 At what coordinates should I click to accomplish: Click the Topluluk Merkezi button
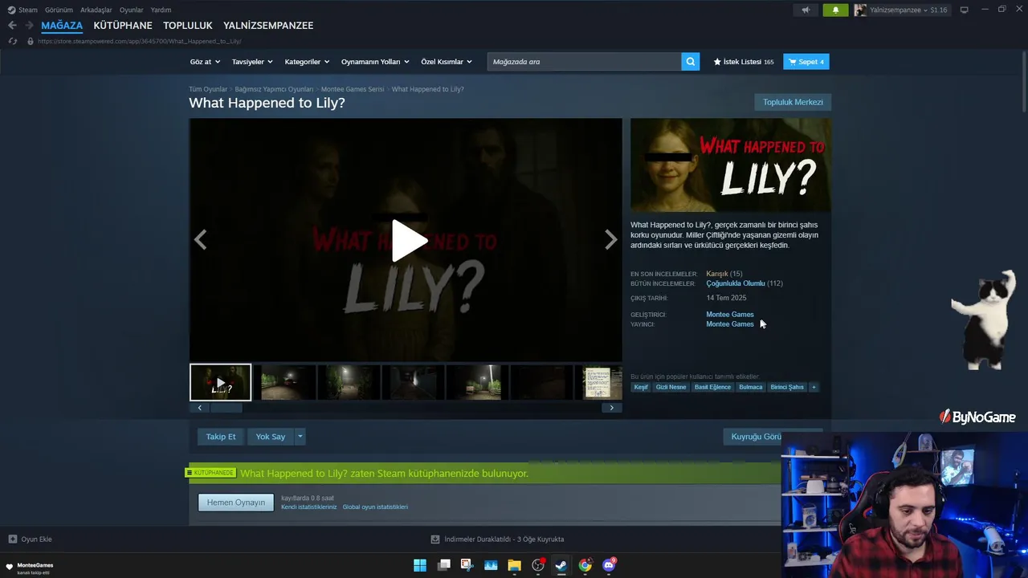793,102
